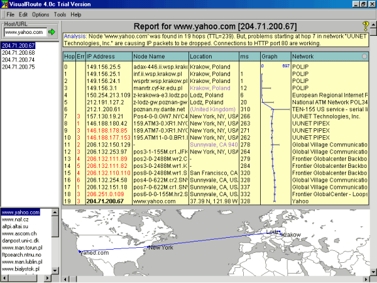The image size is (377, 283).
Task: Click the yahoo.com label on the map
Action: 94,253
